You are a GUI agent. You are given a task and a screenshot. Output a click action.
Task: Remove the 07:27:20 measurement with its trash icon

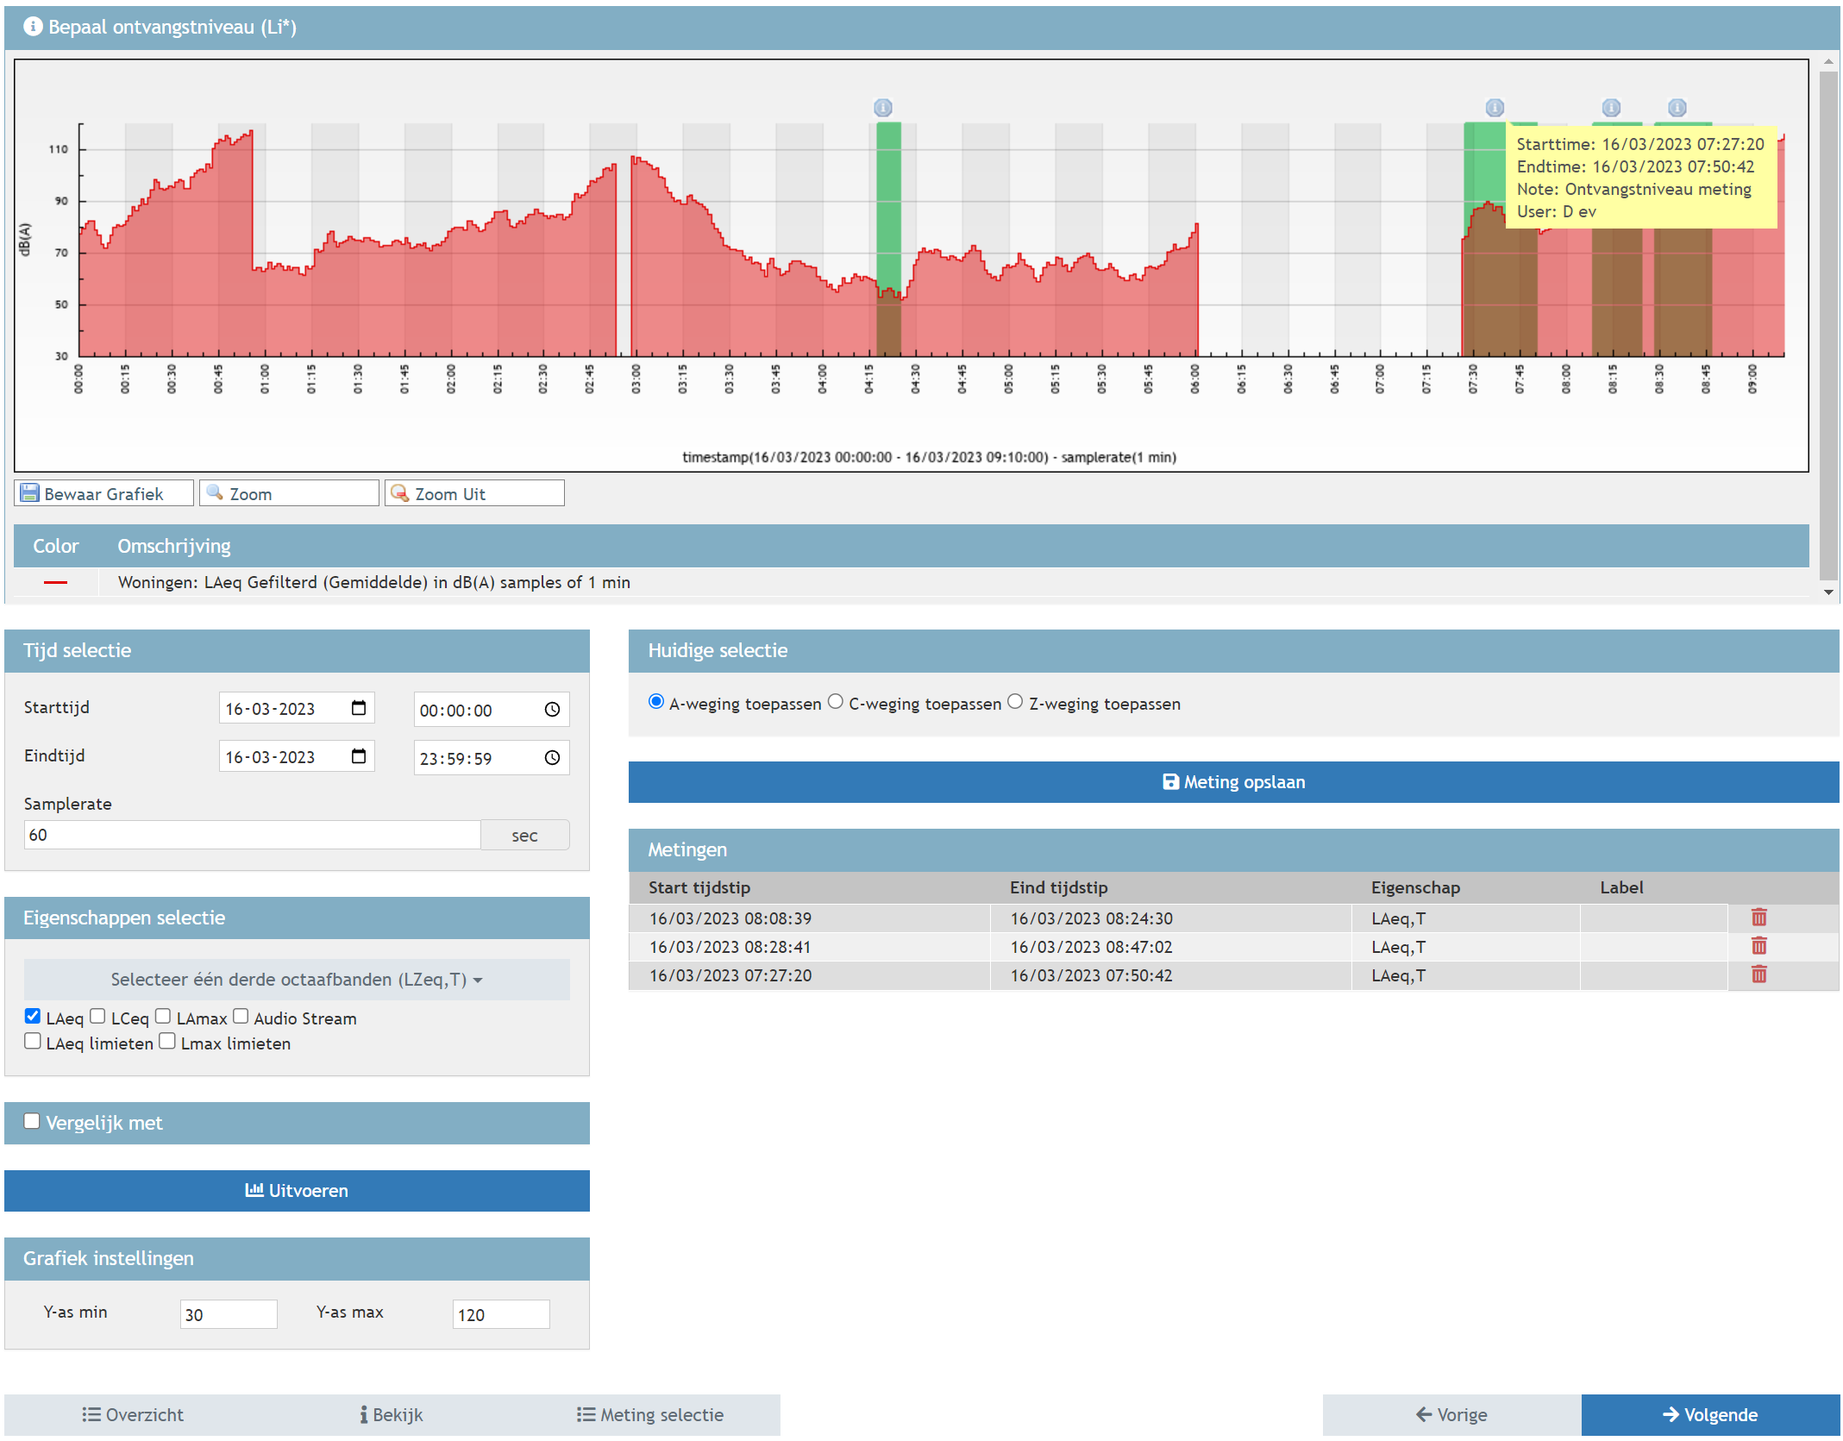pyautogui.click(x=1758, y=974)
